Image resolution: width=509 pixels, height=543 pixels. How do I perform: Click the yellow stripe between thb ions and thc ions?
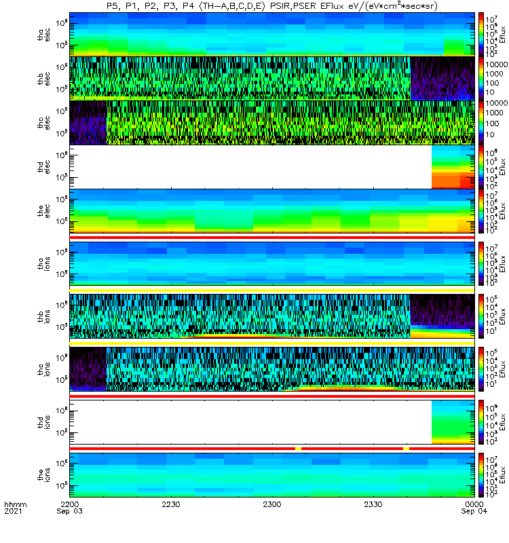272,343
